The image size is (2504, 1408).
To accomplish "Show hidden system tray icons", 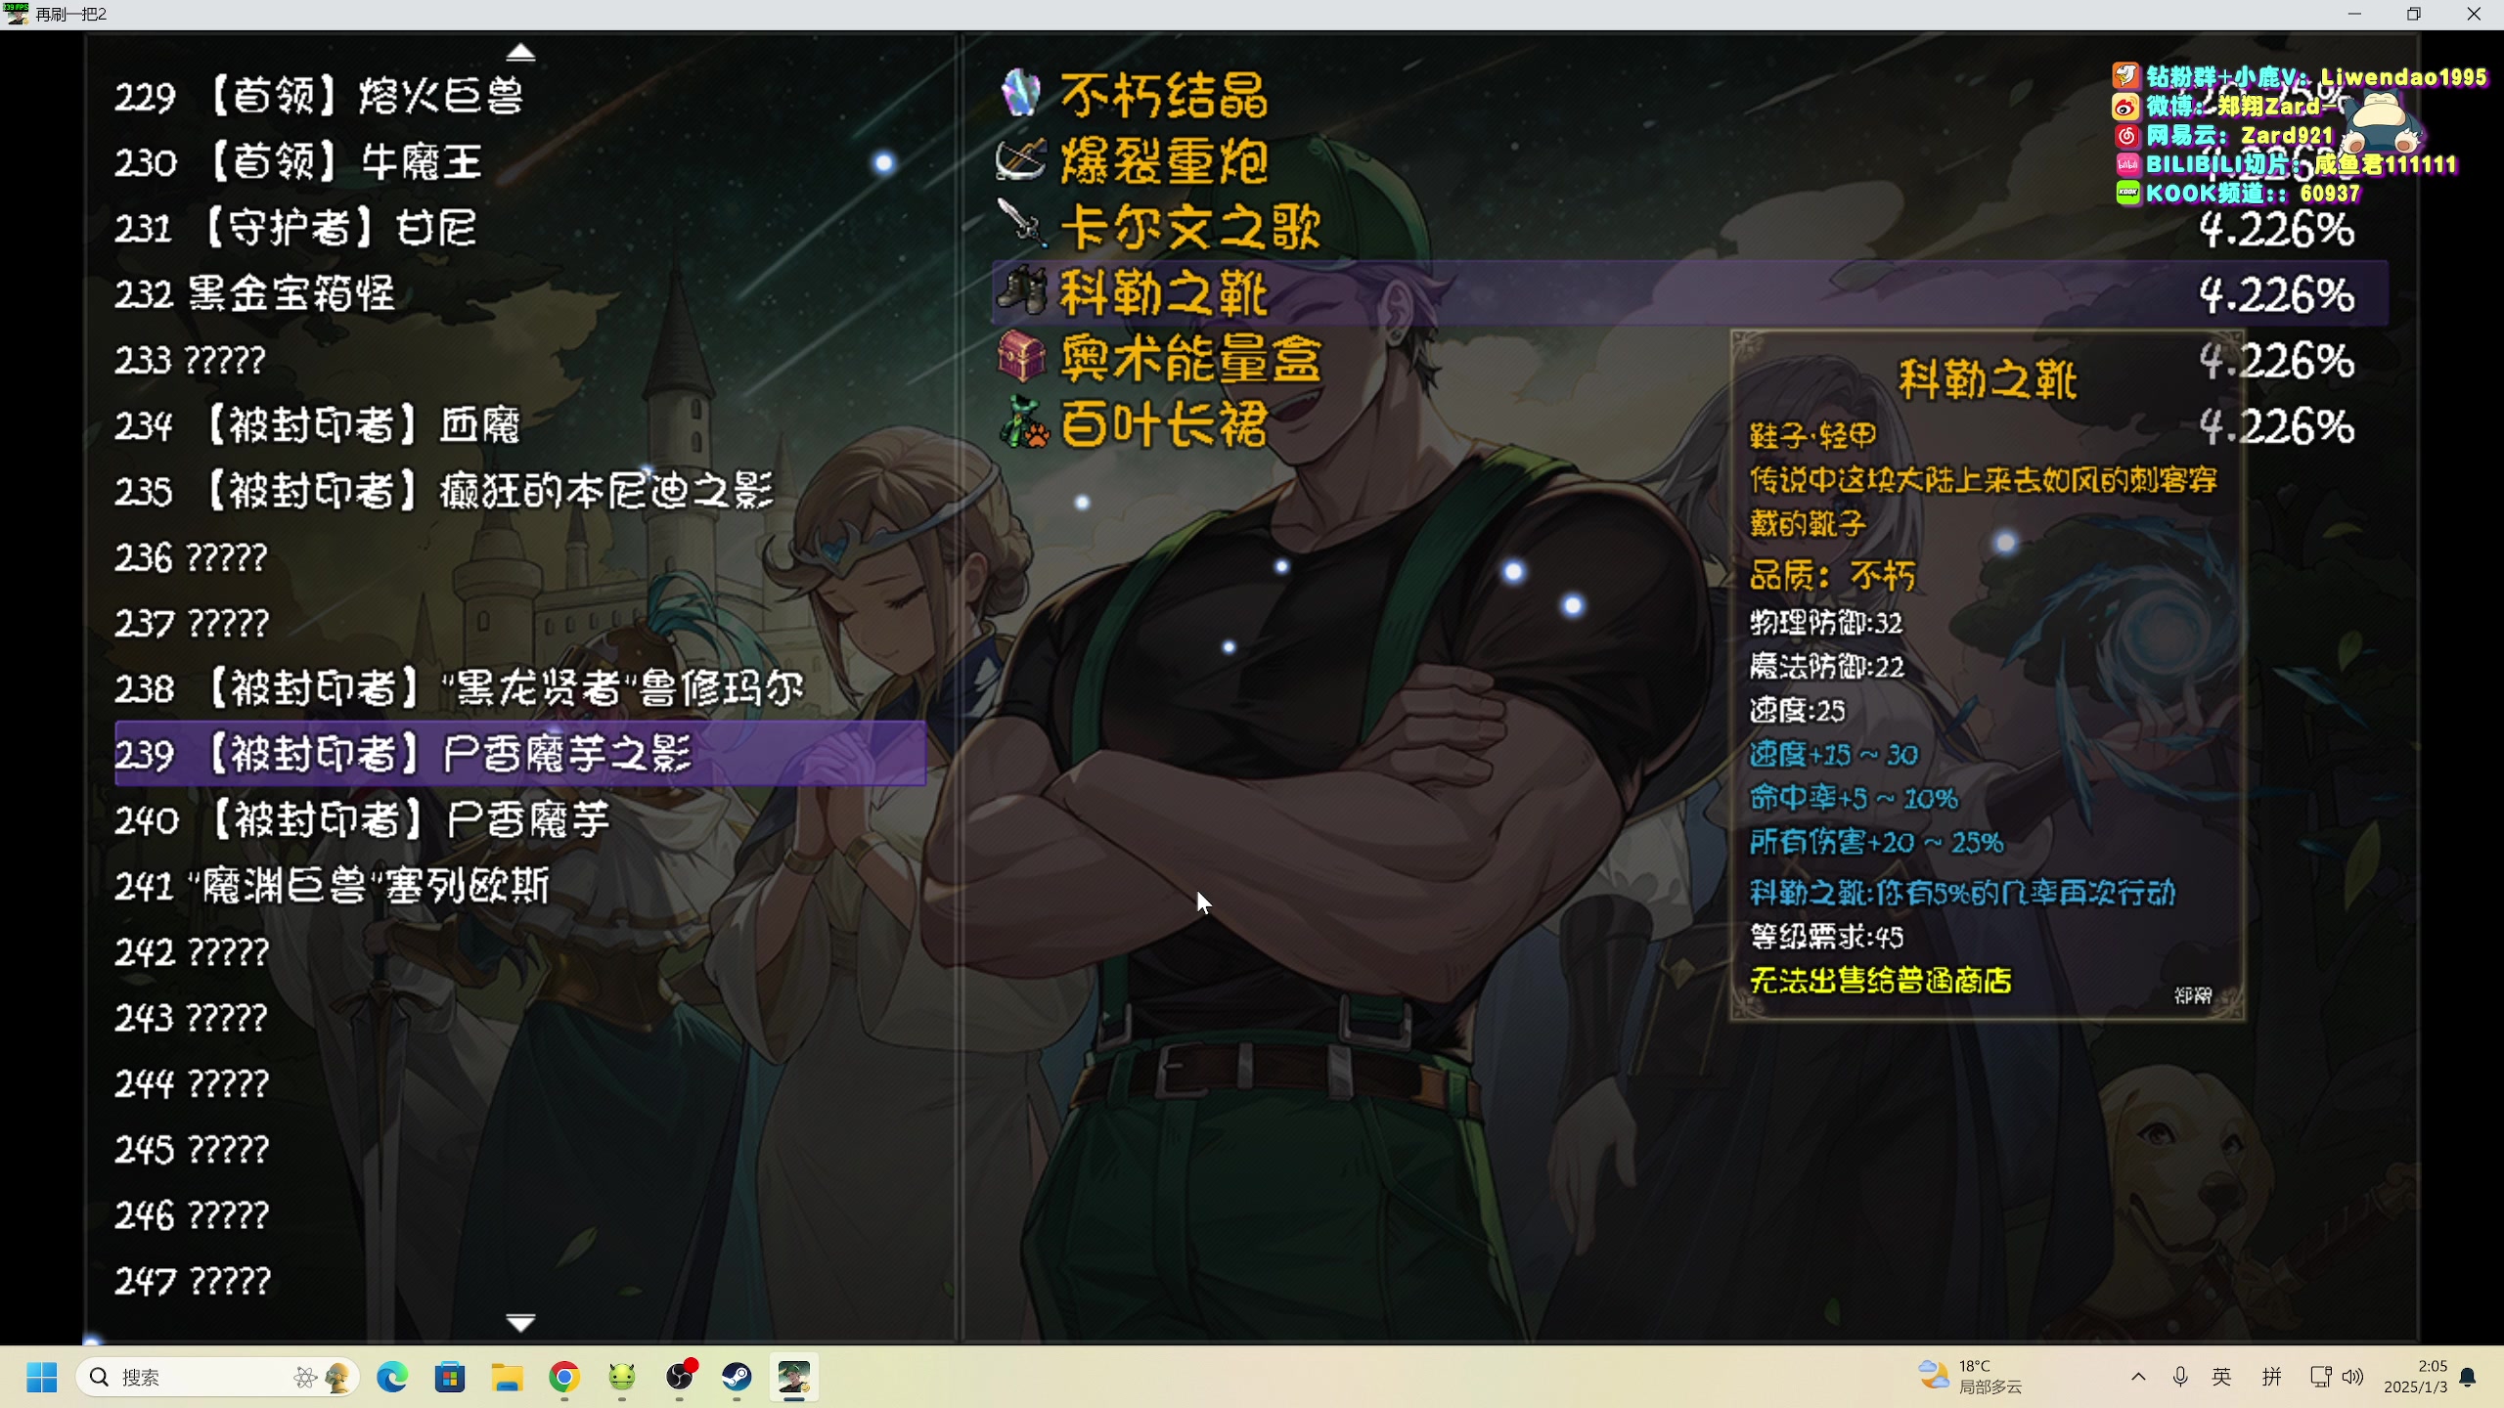I will (x=2139, y=1377).
